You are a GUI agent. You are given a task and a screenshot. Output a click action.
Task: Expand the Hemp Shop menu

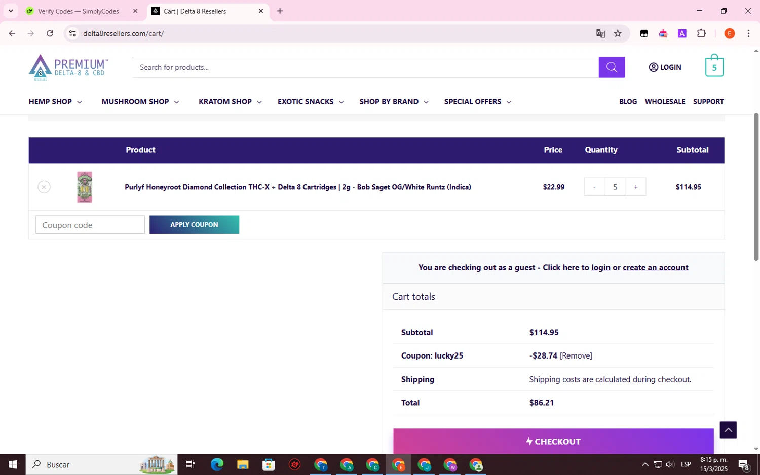[x=55, y=102]
